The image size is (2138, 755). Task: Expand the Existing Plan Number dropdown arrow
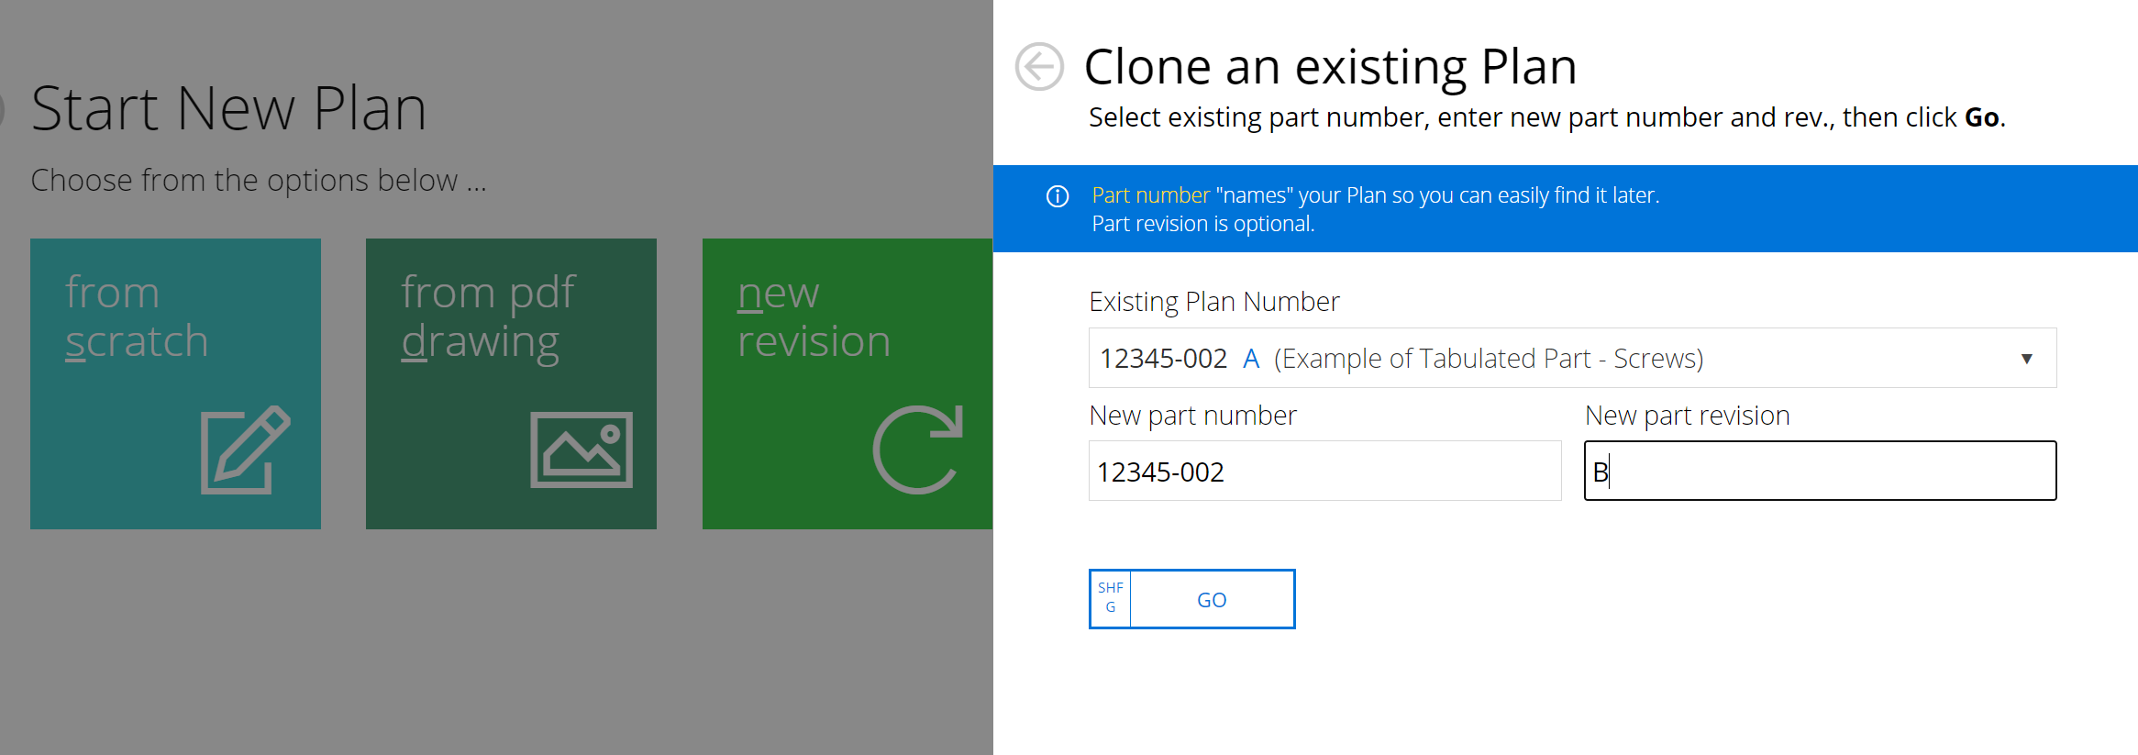pyautogui.click(x=2026, y=359)
